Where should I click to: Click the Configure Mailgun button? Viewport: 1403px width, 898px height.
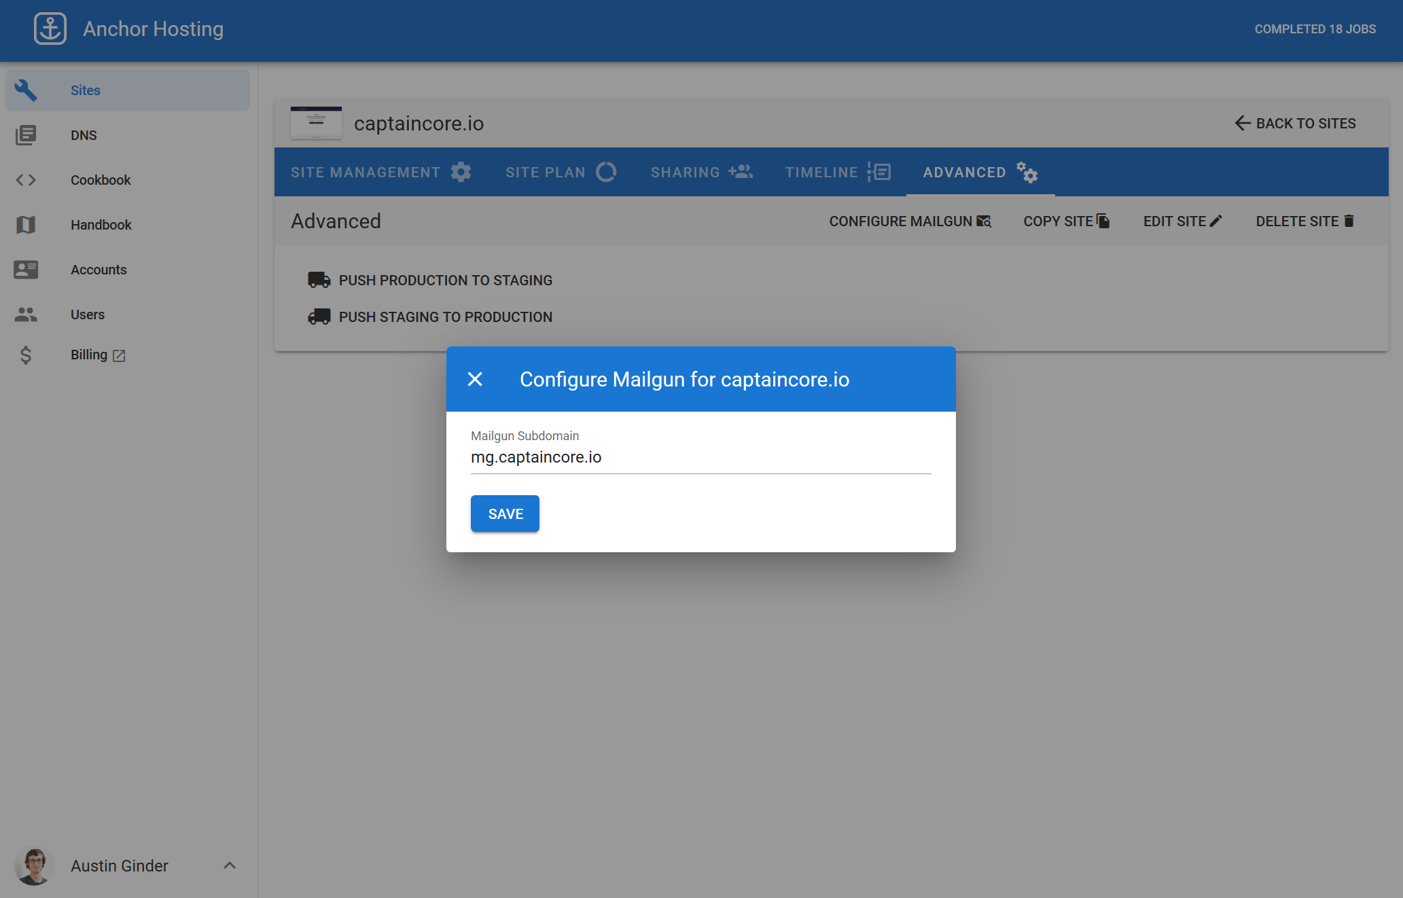910,221
